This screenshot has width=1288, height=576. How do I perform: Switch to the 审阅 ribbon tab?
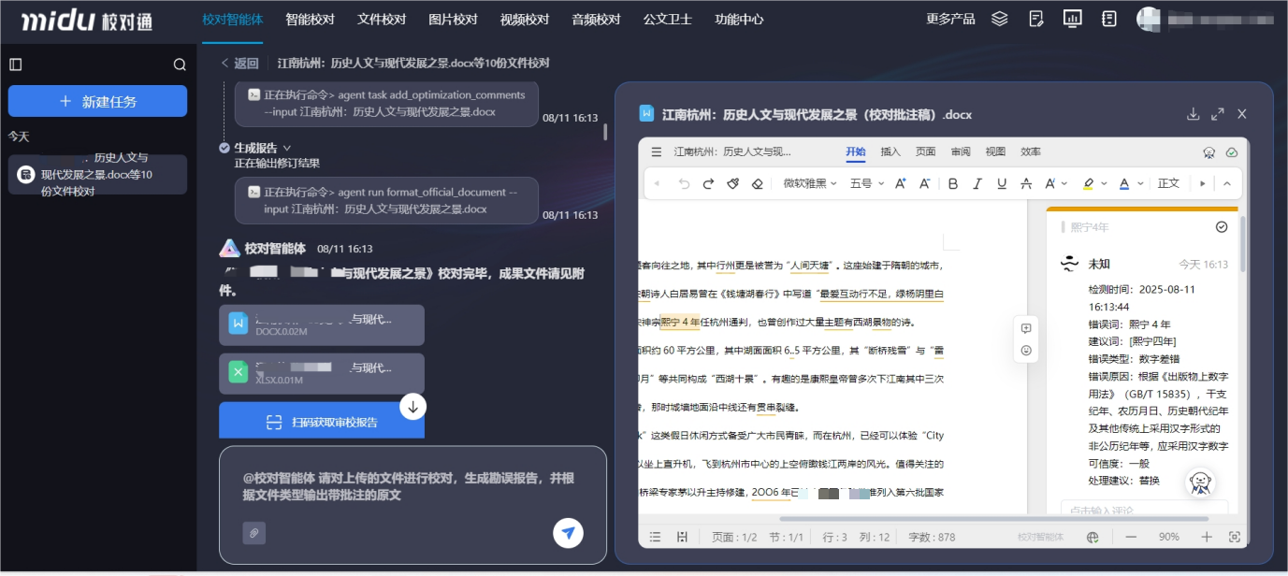960,151
